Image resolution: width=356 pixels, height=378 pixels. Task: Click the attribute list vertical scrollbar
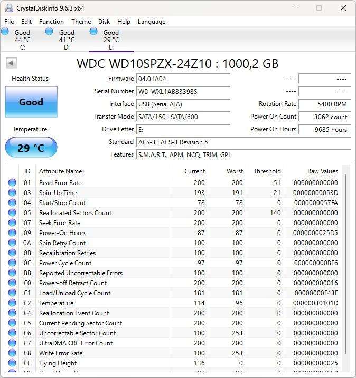pyautogui.click(x=346, y=264)
